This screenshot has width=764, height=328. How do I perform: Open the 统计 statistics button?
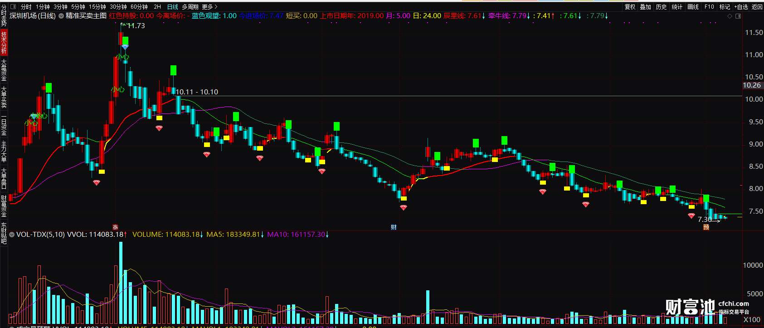coord(677,7)
